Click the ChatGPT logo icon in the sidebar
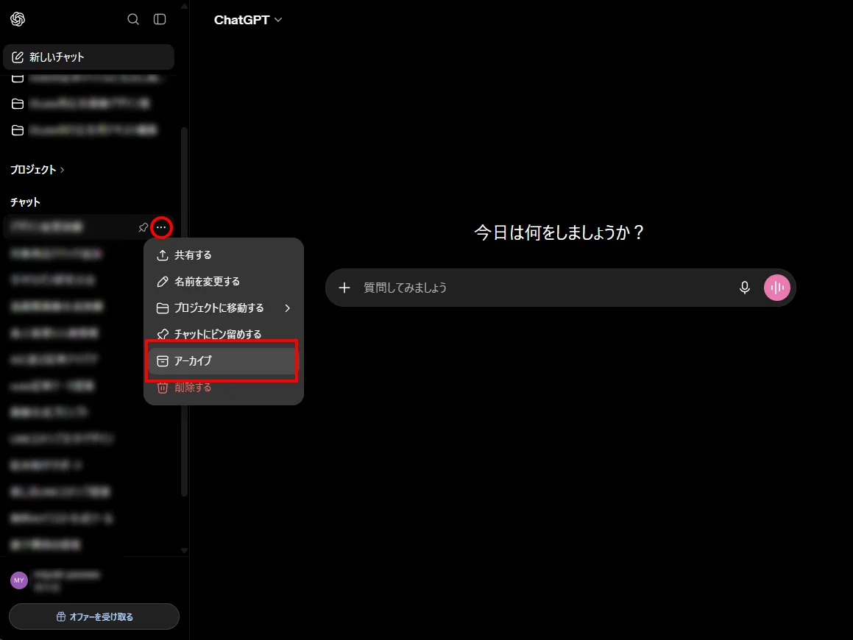The width and height of the screenshot is (853, 640). tap(18, 19)
